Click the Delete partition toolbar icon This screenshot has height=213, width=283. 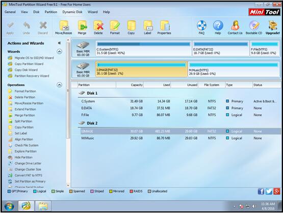pos(98,28)
